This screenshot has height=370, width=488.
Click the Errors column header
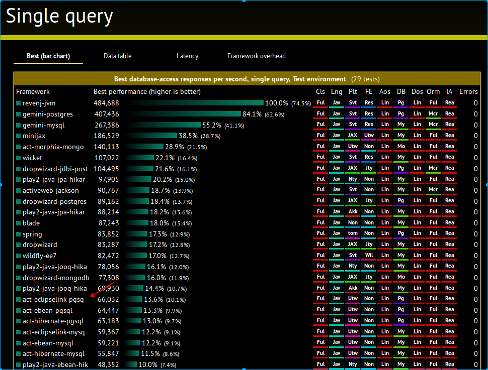pos(468,92)
